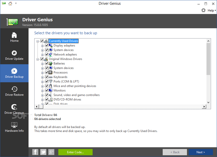Expand Display adapters tree node

42,46
